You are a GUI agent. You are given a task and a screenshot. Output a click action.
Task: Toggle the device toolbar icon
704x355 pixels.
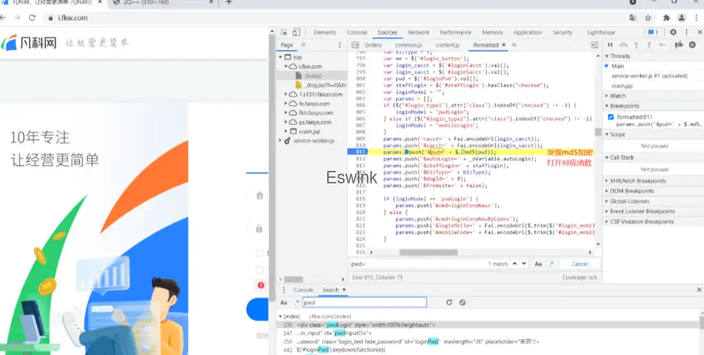(296, 32)
